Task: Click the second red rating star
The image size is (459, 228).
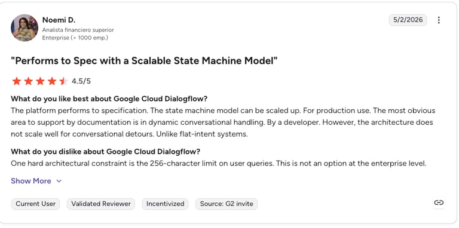Action: click(29, 81)
